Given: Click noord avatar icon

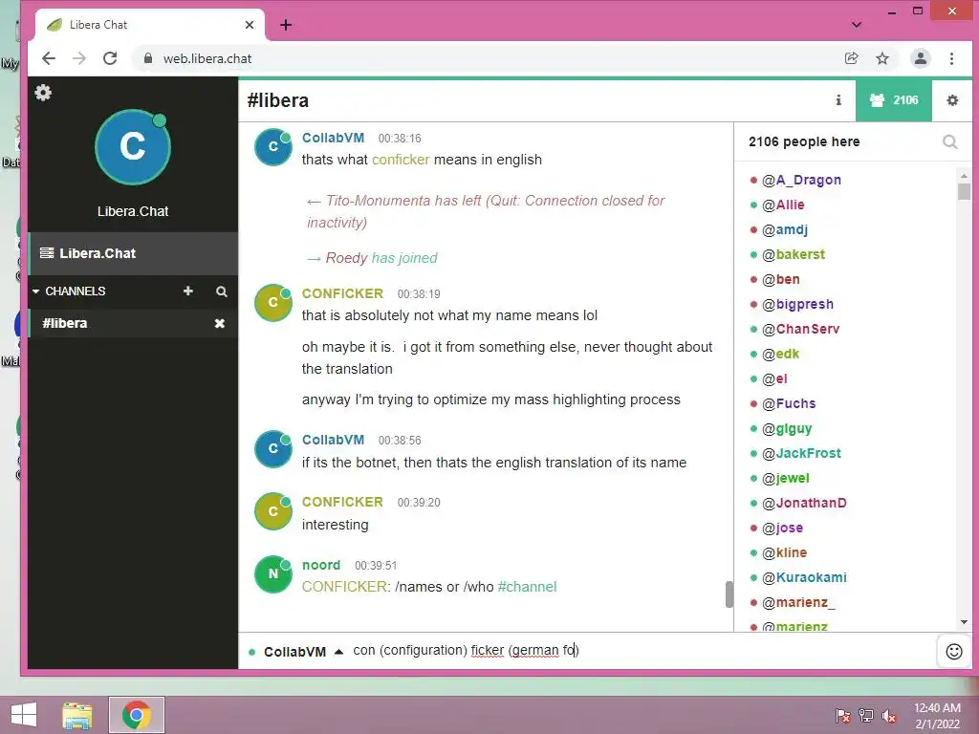Looking at the screenshot, I should 272,574.
